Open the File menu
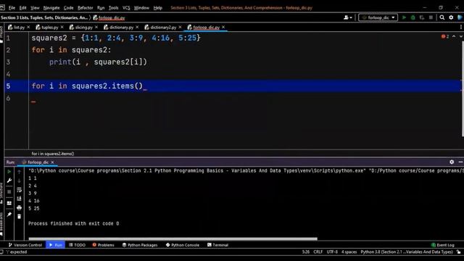The image size is (464, 261). pyautogui.click(x=12, y=8)
